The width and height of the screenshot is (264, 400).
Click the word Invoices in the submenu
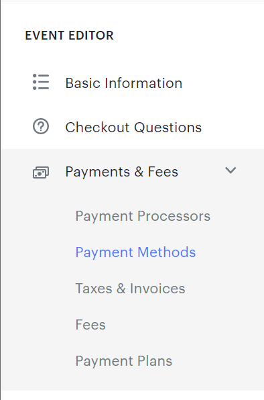pyautogui.click(x=157, y=289)
